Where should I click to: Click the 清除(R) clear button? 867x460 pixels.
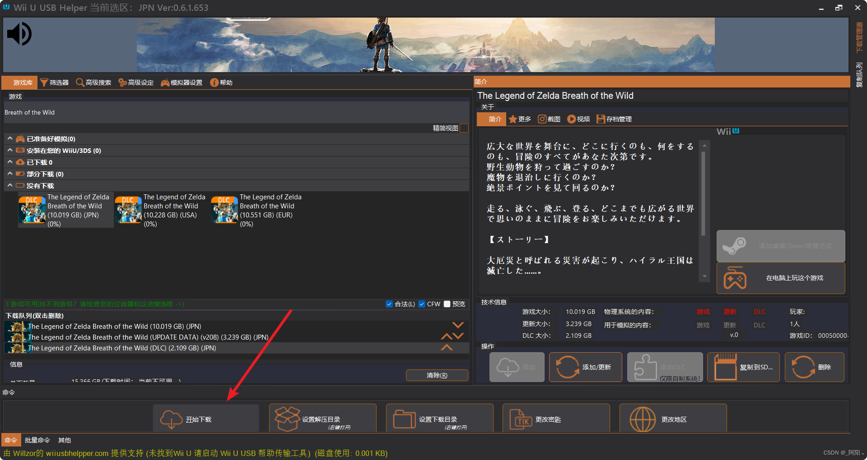point(437,375)
